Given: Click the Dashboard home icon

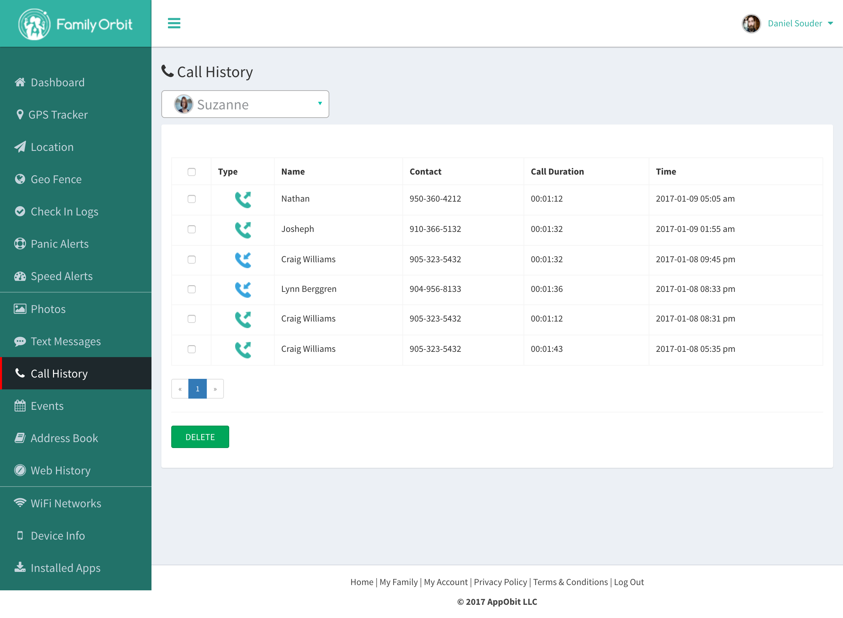Looking at the screenshot, I should (x=20, y=82).
